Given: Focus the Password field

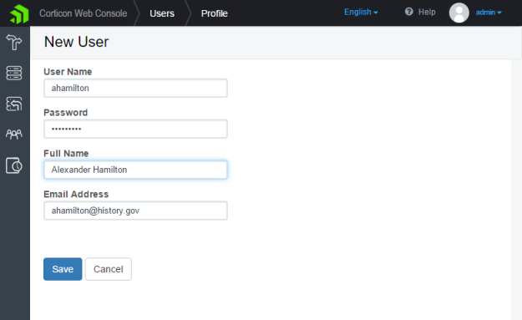Looking at the screenshot, I should pos(135,129).
